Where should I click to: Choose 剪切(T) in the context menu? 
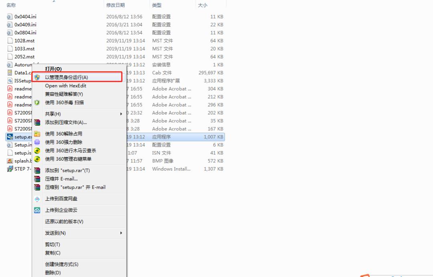pos(53,245)
